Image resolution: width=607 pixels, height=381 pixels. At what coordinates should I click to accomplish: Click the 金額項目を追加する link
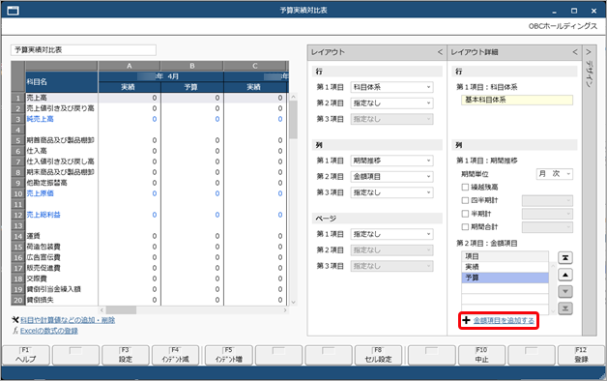[504, 320]
